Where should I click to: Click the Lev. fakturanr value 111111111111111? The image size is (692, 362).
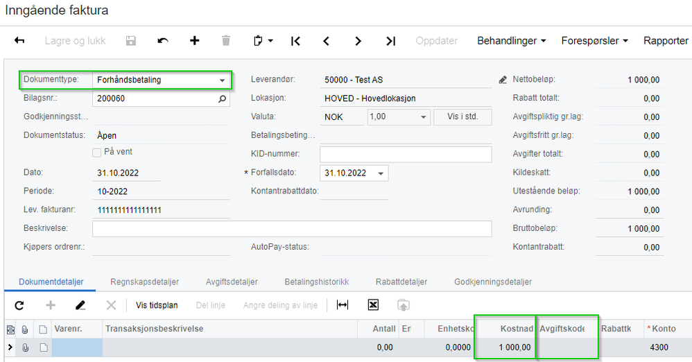[129, 211]
